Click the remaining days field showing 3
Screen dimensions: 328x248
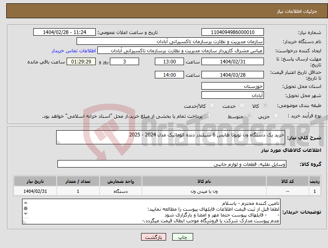[124, 62]
